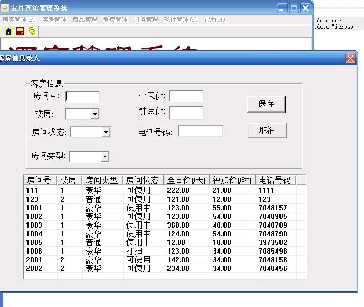This screenshot has height=307, width=364.
Task: Click the 房间号 input field
Action: 82,96
